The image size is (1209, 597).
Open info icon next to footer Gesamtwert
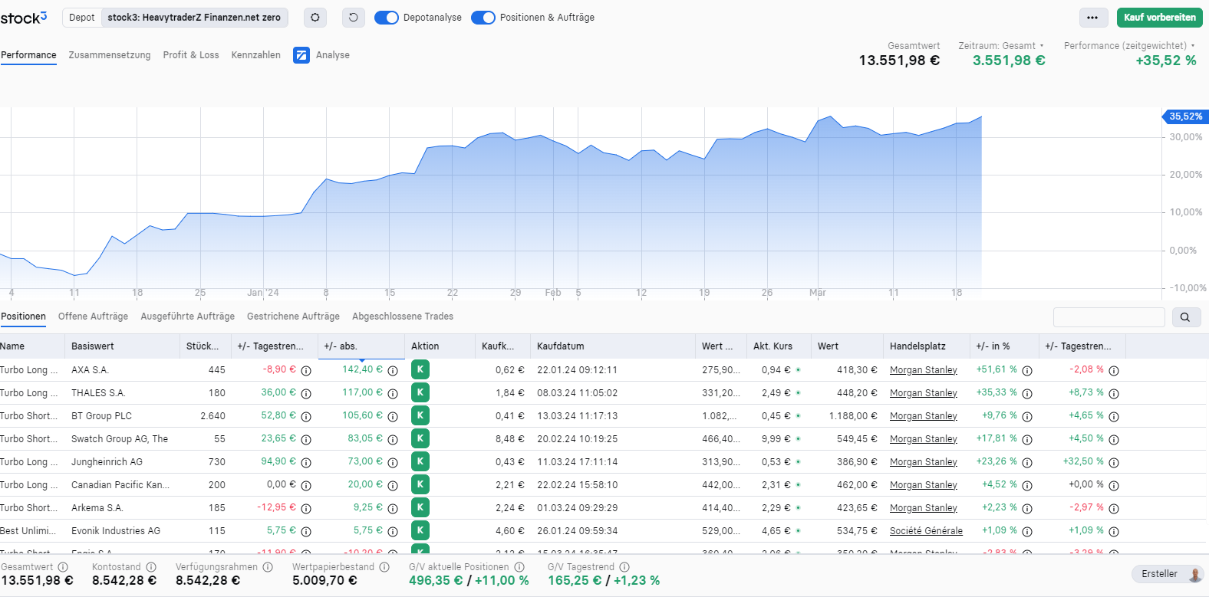click(63, 567)
